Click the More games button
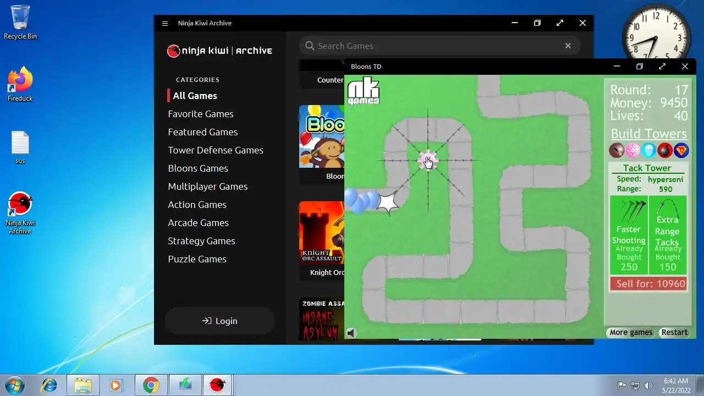The height and width of the screenshot is (396, 704). click(631, 332)
